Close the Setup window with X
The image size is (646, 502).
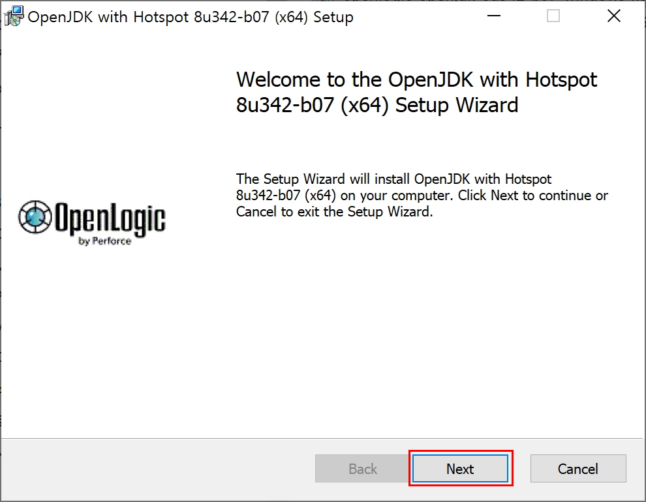[x=614, y=16]
